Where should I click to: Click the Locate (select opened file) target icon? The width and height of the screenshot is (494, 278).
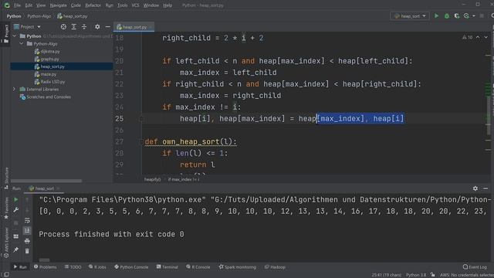coord(63,27)
